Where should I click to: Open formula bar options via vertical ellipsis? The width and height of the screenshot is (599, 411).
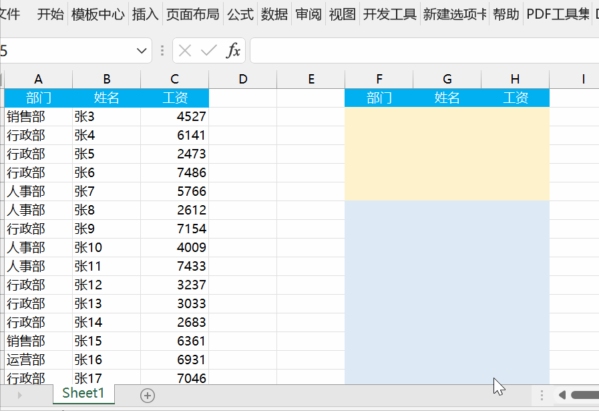162,50
